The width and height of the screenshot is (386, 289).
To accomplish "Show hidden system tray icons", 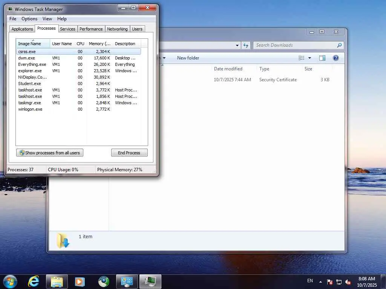I will (x=320, y=282).
